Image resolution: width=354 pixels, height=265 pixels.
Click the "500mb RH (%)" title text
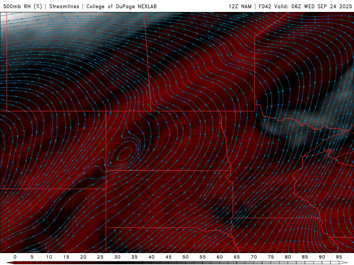coord(23,6)
